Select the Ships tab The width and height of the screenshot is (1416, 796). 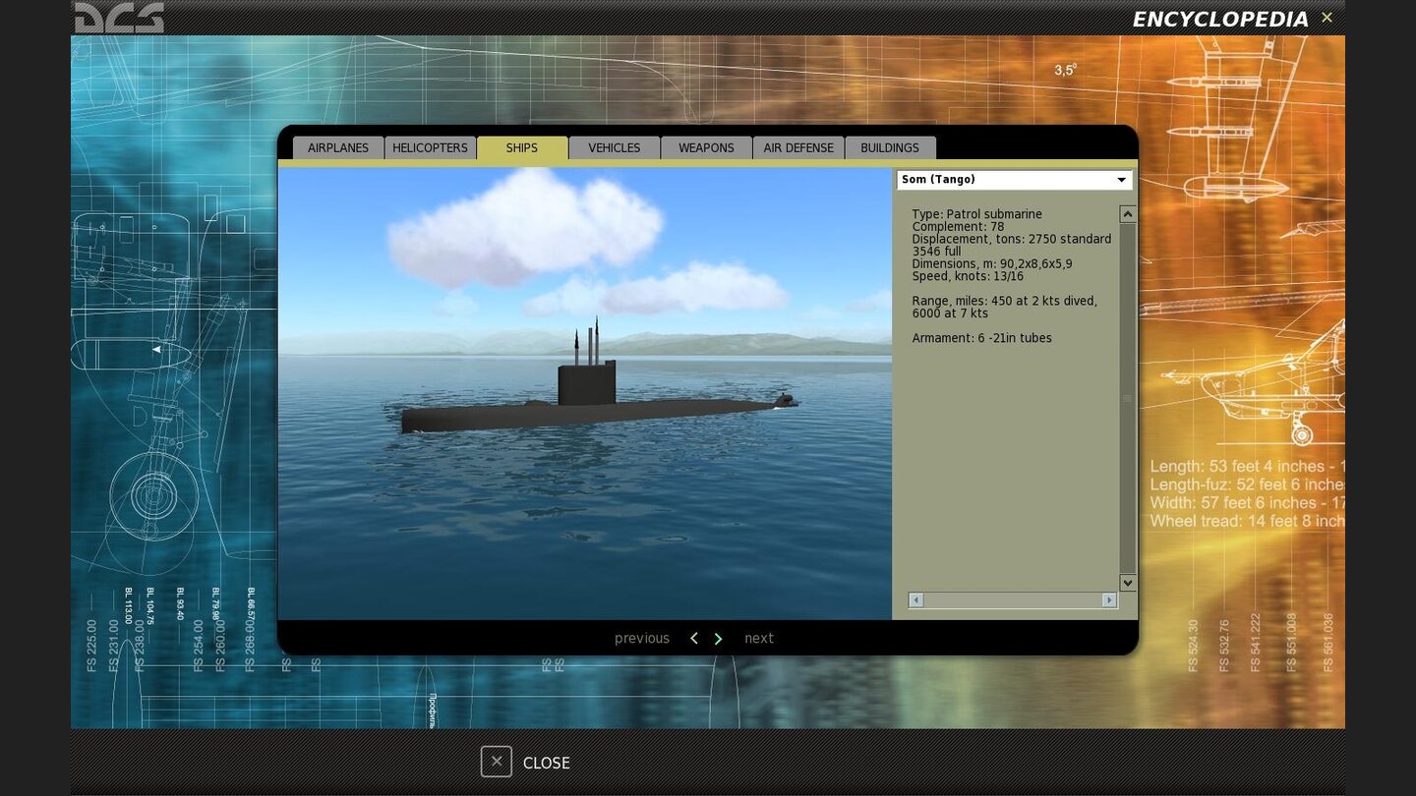[522, 147]
